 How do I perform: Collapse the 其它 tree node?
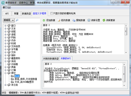pos(6,73)
